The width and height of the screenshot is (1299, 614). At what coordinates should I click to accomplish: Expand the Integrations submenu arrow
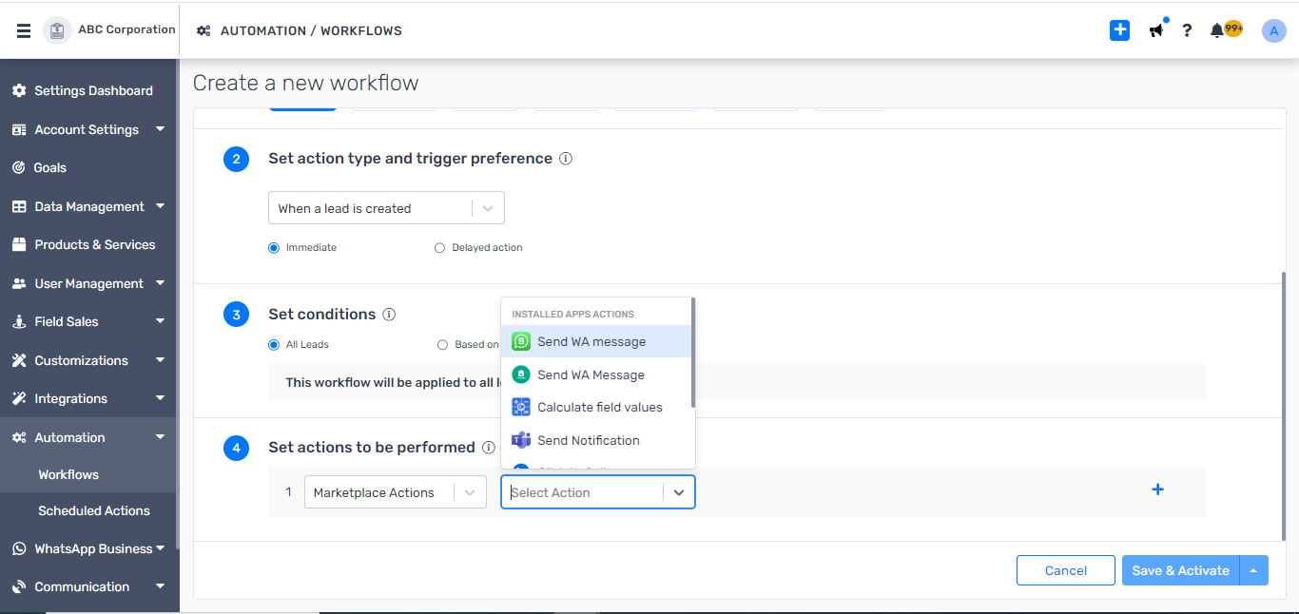click(x=160, y=398)
